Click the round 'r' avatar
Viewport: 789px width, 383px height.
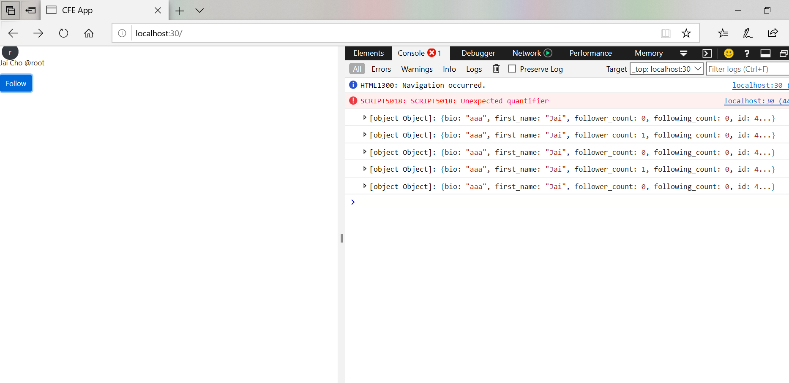coord(10,52)
